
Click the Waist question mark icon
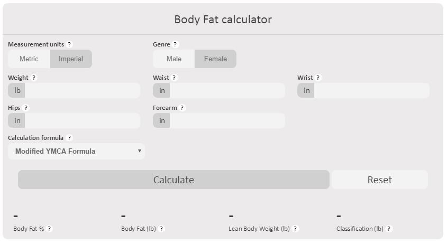pos(175,78)
